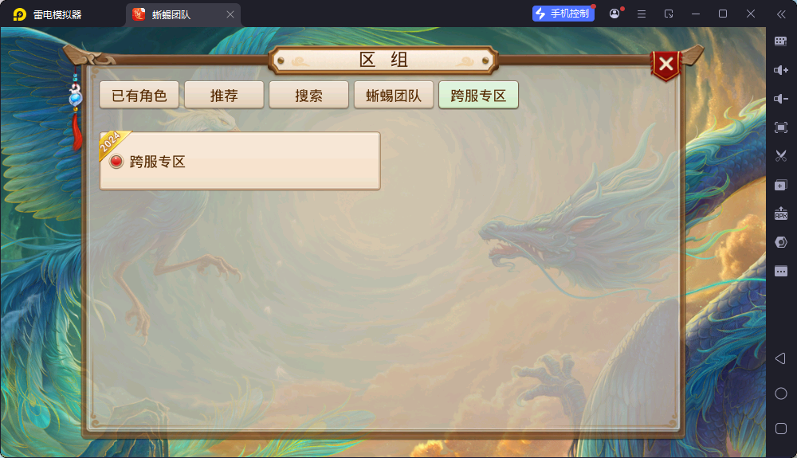Viewport: 797px width, 458px height.
Task: Lower volume with sidebar speaker minus icon
Action: point(781,99)
